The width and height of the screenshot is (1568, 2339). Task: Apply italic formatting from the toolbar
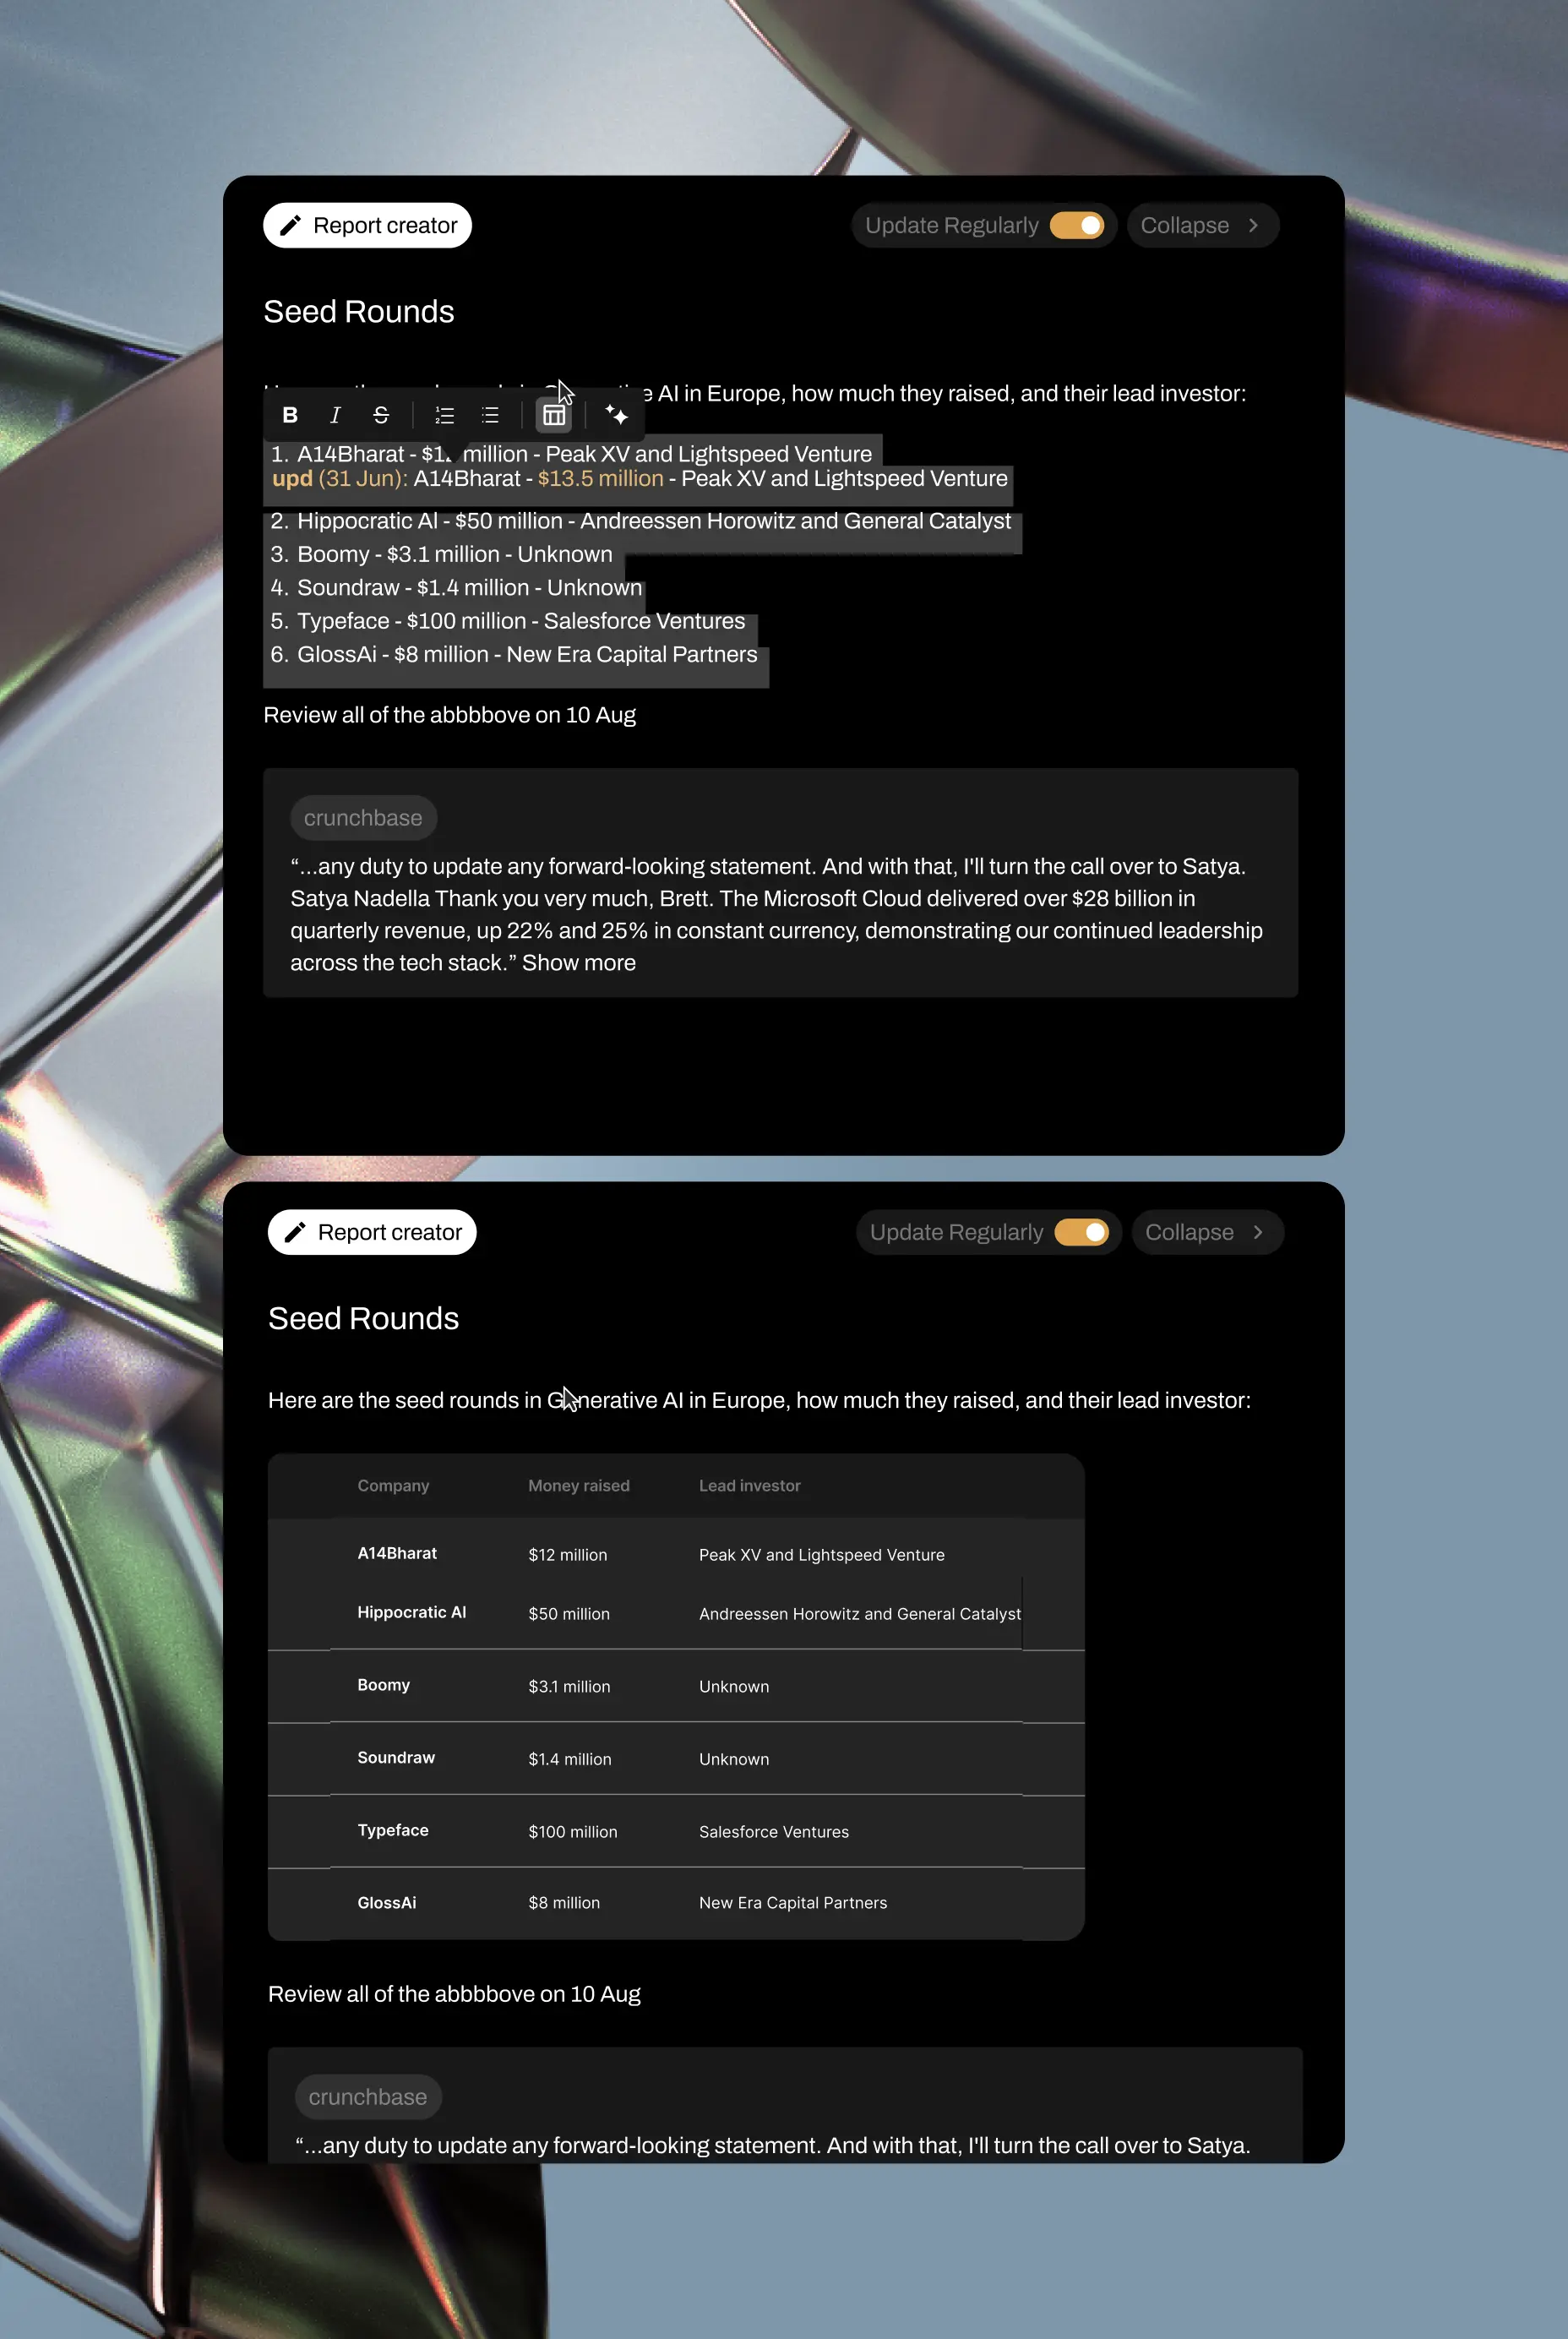tap(335, 415)
